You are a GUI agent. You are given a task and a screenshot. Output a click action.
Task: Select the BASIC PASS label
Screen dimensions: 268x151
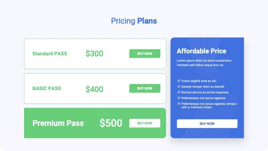coord(47,88)
